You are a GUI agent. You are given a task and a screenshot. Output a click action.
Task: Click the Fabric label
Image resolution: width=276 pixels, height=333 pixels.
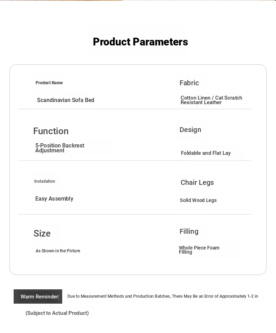(189, 83)
